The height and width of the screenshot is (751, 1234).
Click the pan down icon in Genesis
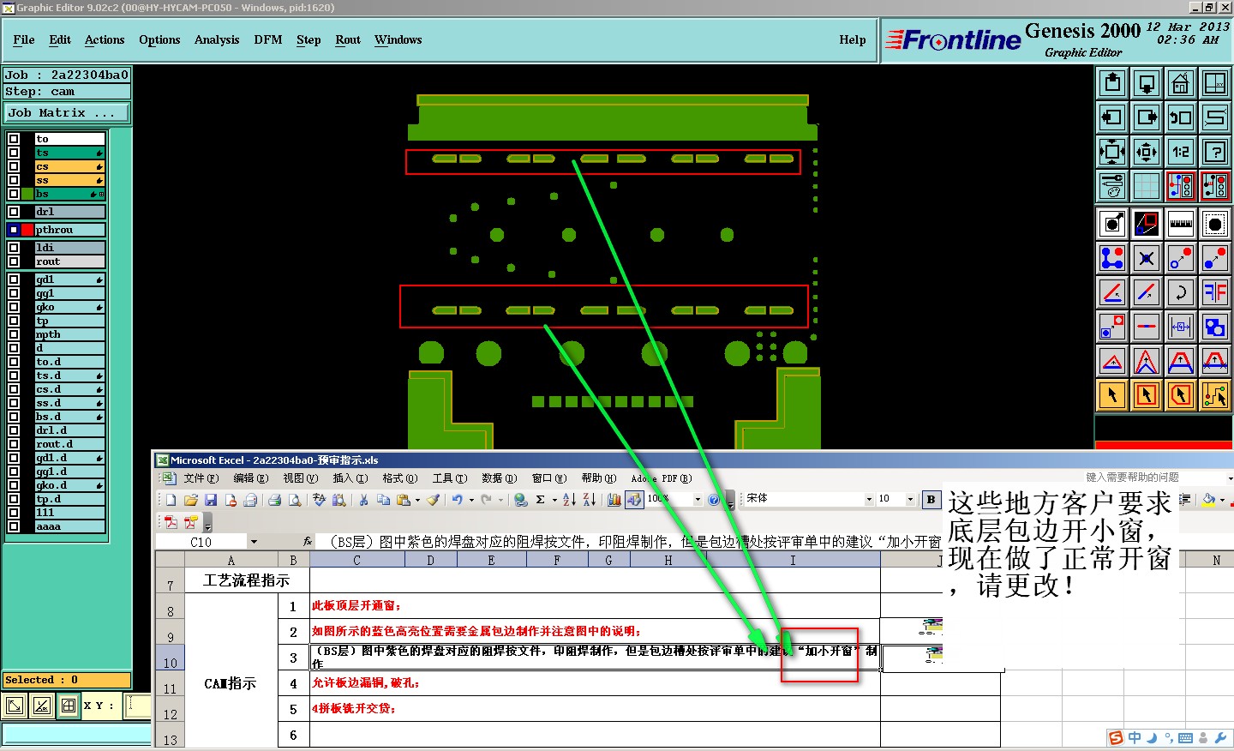(x=1147, y=83)
